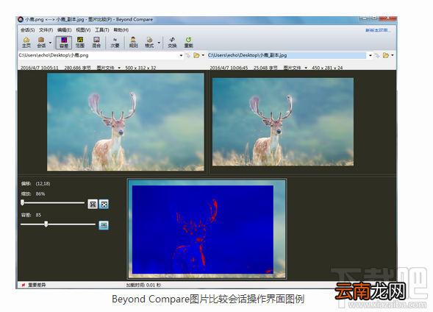Click the load time 0.01 status text
The image size is (433, 312).
pos(143,285)
